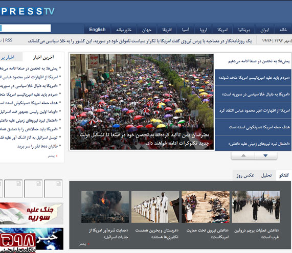The height and width of the screenshot is (253, 292).
Task: Switch the site language to English
Action: coord(97,30)
